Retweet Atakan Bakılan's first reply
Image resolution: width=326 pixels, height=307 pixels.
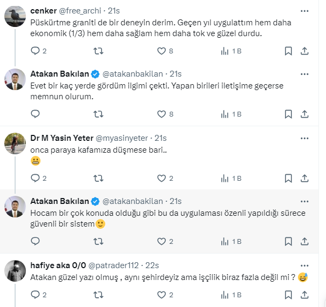pos(99,114)
